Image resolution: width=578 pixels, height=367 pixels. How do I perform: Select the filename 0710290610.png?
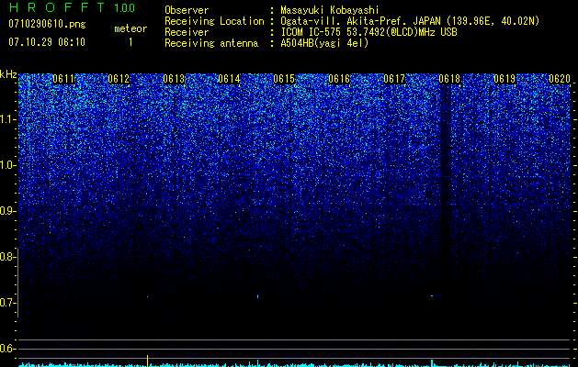(x=47, y=24)
